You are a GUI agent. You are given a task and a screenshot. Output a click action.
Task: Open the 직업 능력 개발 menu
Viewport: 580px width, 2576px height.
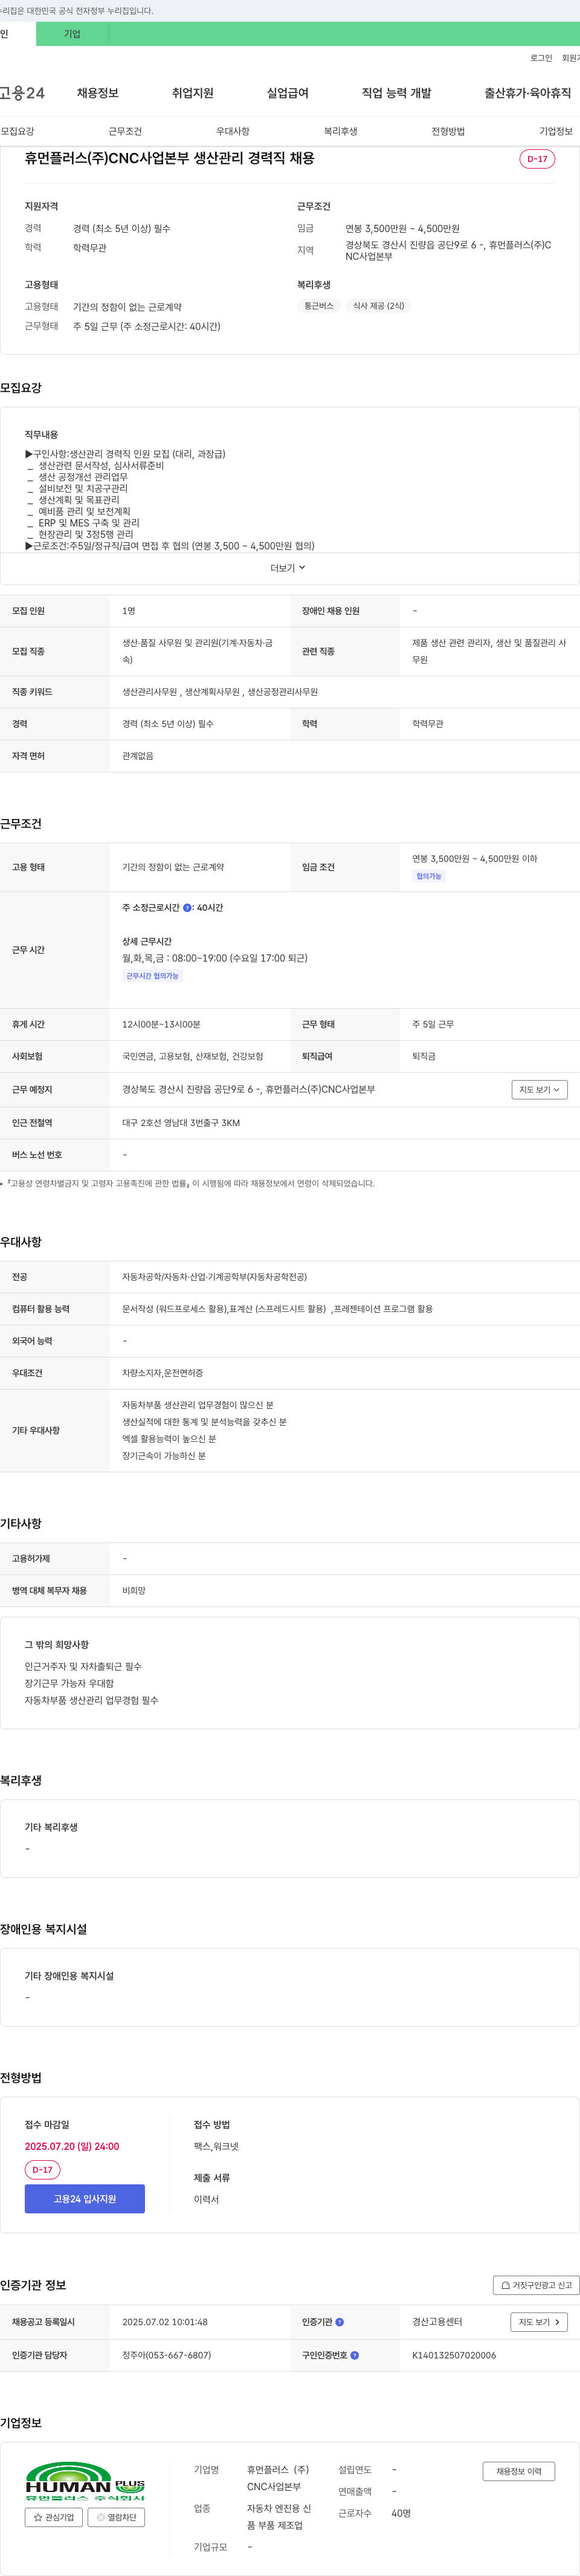tap(396, 93)
